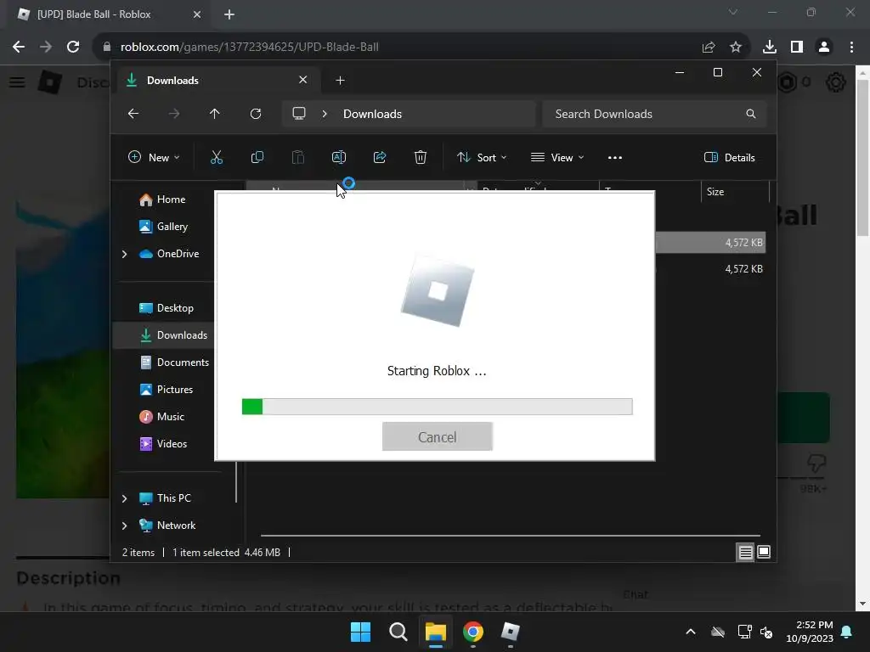Click the taskbar clock showing 2:52 PM
Viewport: 870px width, 652px height.
tap(810, 632)
